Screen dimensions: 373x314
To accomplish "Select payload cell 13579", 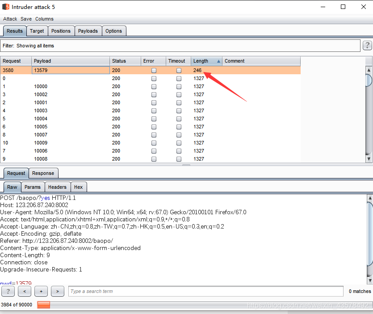I will [71, 70].
